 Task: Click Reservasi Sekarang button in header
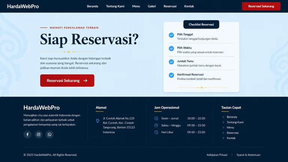point(261,6)
